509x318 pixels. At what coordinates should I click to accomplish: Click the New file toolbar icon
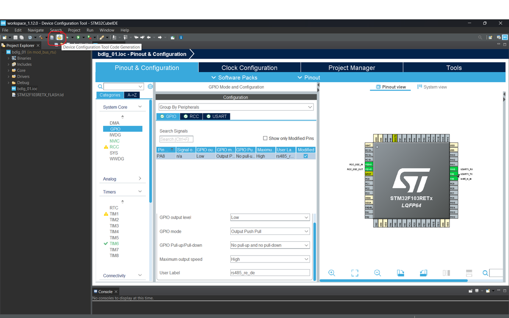pos(4,37)
